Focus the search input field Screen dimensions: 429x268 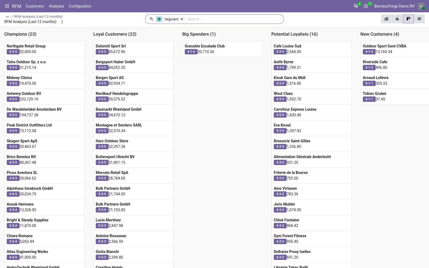234,19
